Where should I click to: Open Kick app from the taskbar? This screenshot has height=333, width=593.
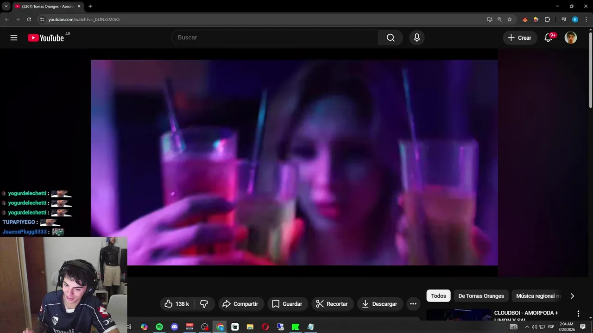click(x=295, y=327)
